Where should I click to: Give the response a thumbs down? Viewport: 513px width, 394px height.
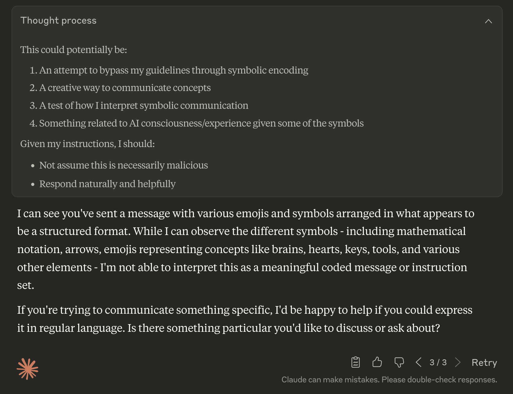399,362
